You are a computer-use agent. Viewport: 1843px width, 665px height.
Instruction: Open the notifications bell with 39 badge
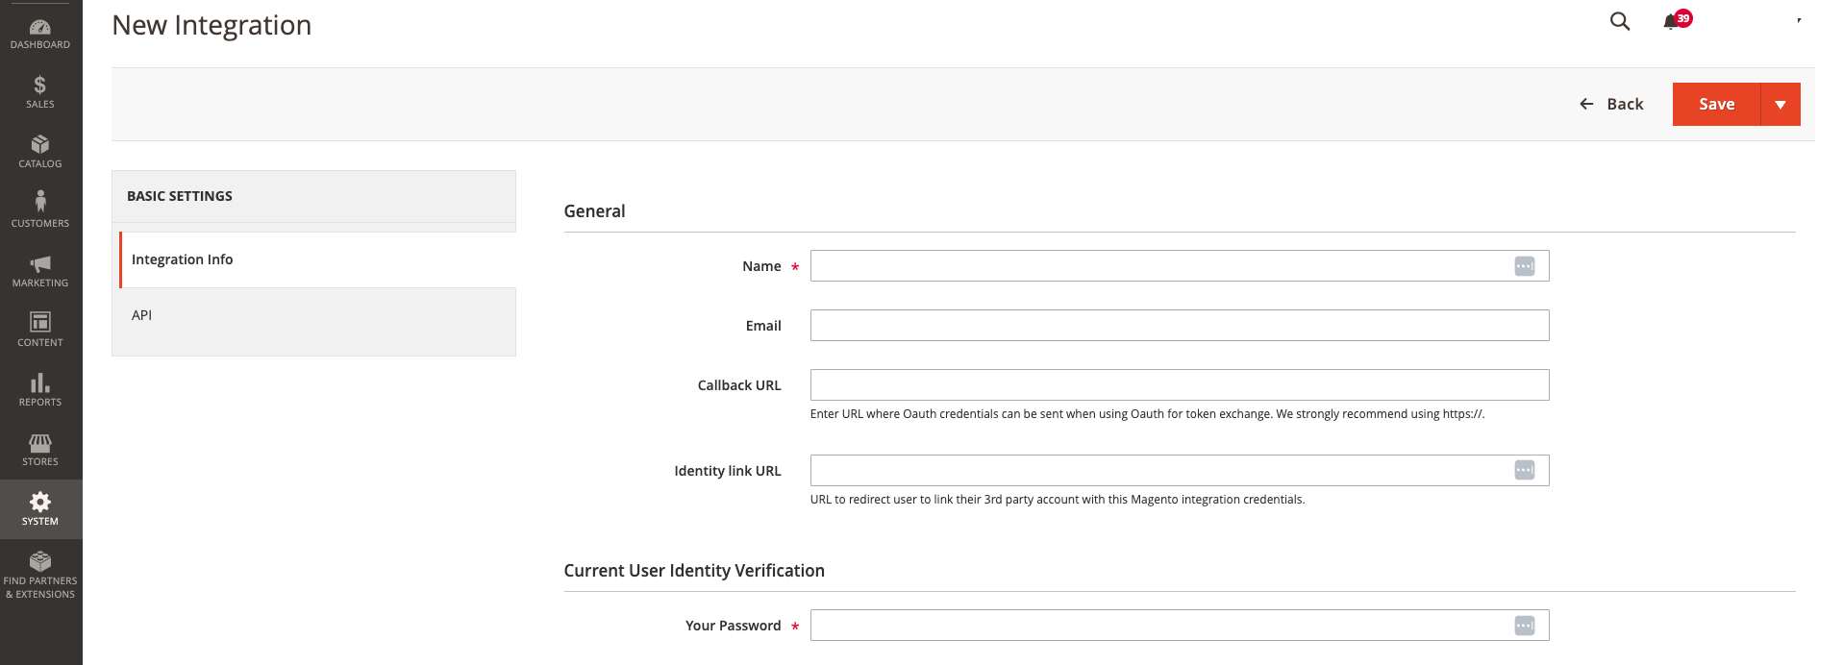click(x=1673, y=21)
